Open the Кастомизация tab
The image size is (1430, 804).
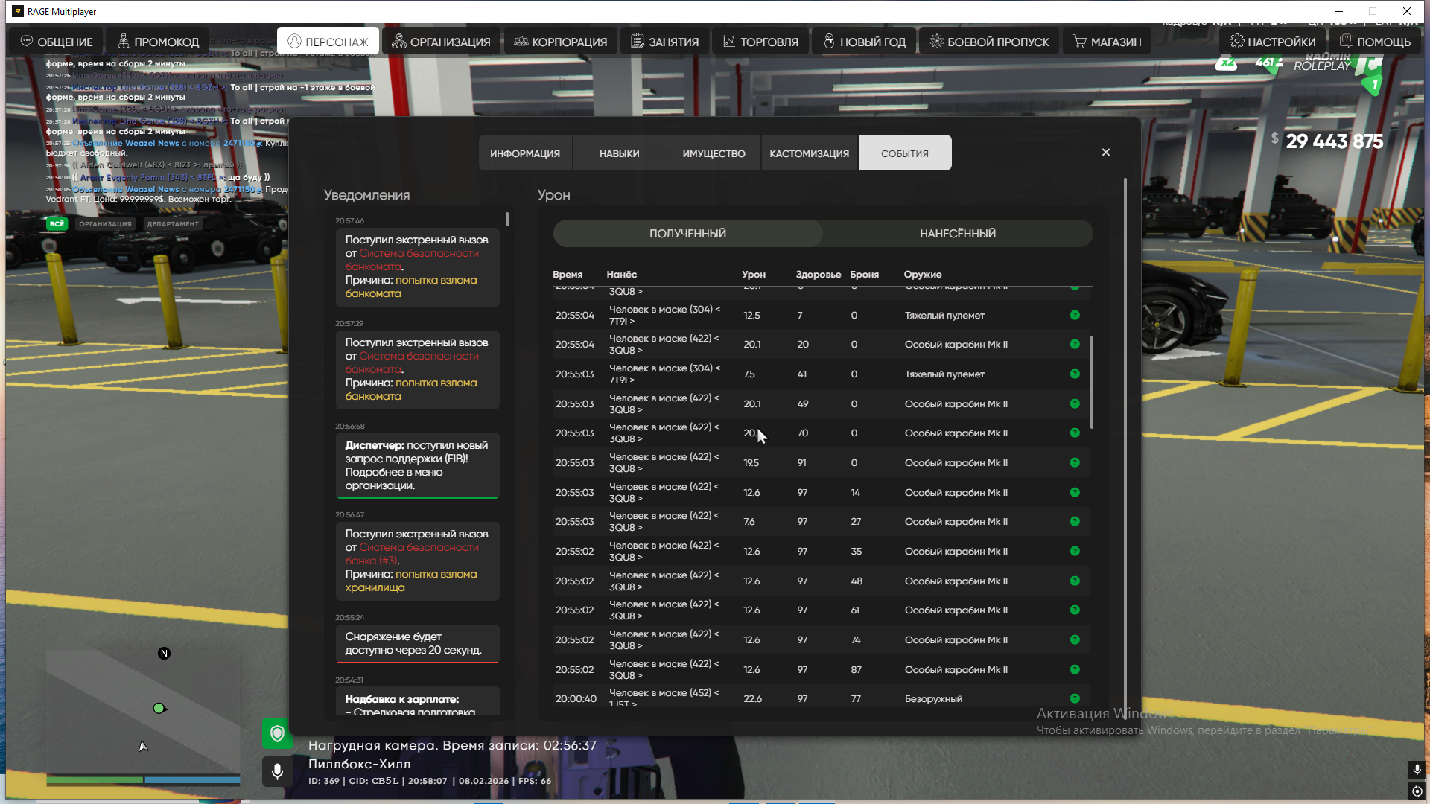point(809,153)
